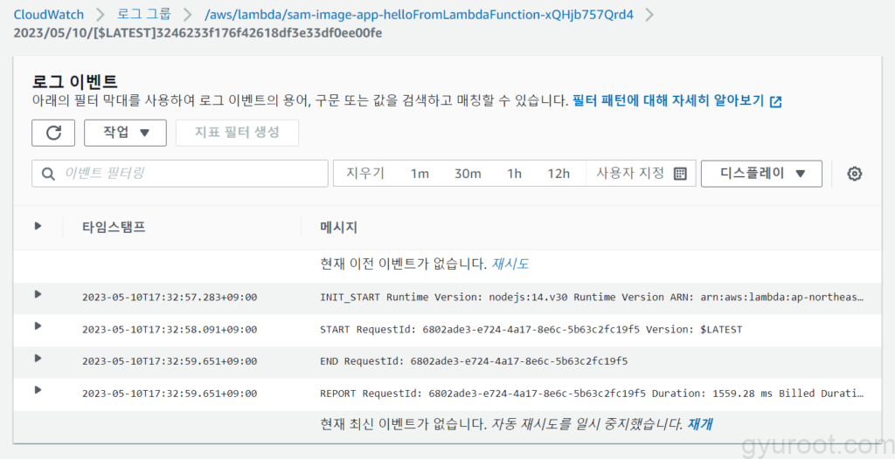Click the external link icon beside filter pattern help
The width and height of the screenshot is (895, 459).
[x=775, y=101]
